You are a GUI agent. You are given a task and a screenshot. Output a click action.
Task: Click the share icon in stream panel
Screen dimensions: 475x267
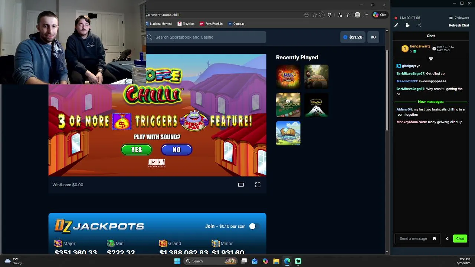click(x=419, y=25)
